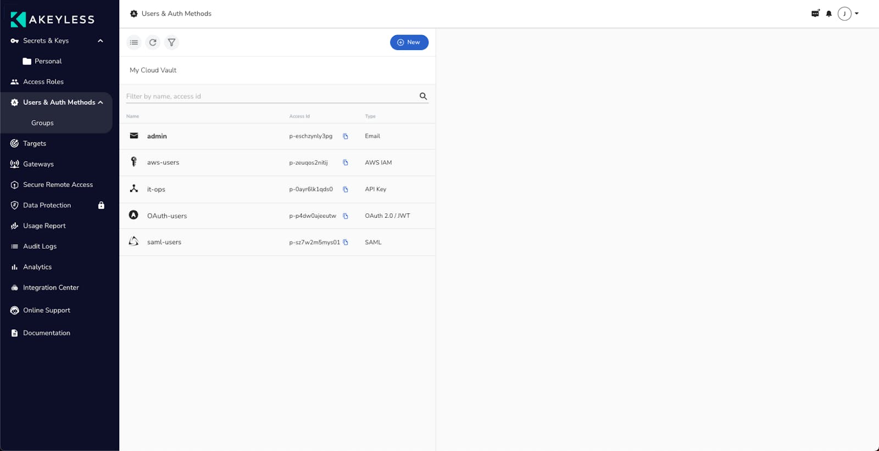Open the user account dropdown arrow
879x451 pixels.
(856, 14)
